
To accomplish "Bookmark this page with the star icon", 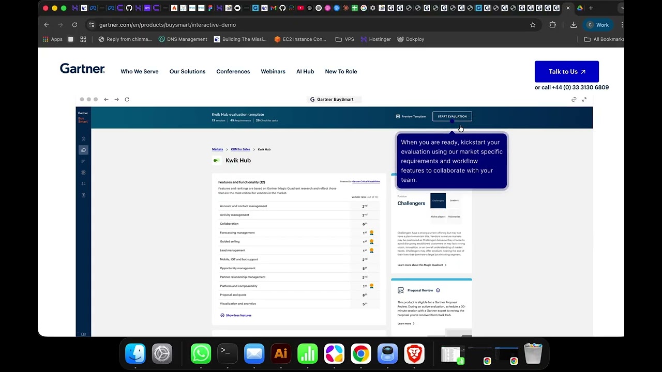I will (x=533, y=25).
